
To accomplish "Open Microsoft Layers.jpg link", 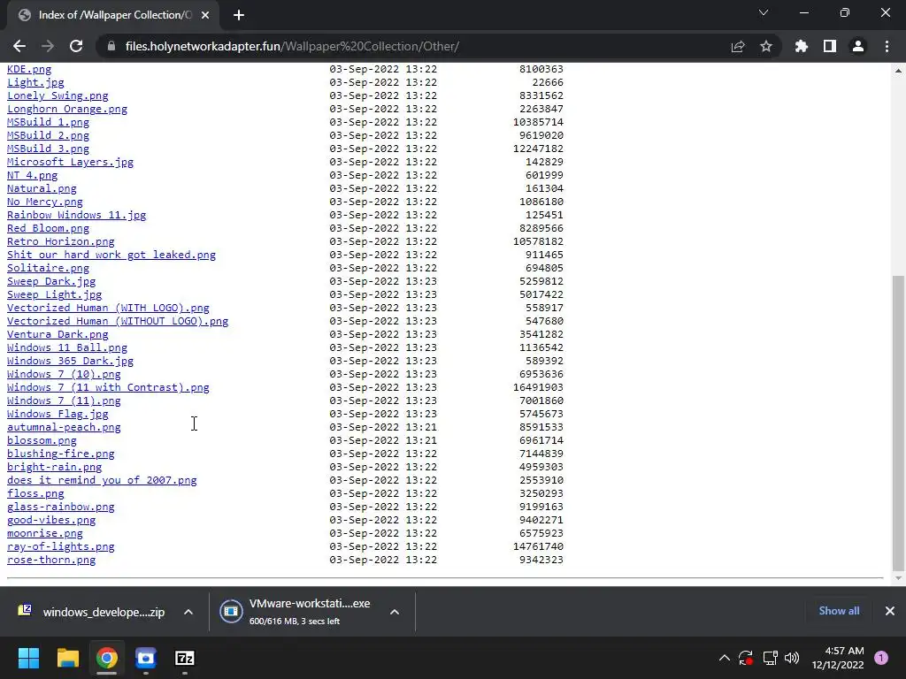I will tap(70, 163).
